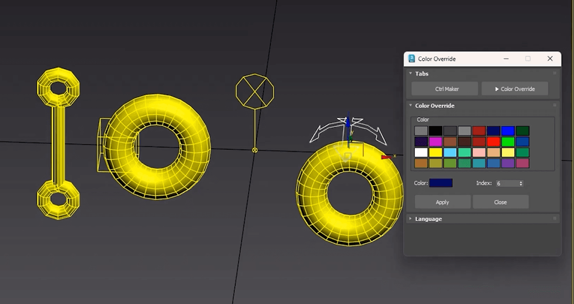The width and height of the screenshot is (574, 304).
Task: Collapse the Color Override rollout
Action: tap(410, 106)
